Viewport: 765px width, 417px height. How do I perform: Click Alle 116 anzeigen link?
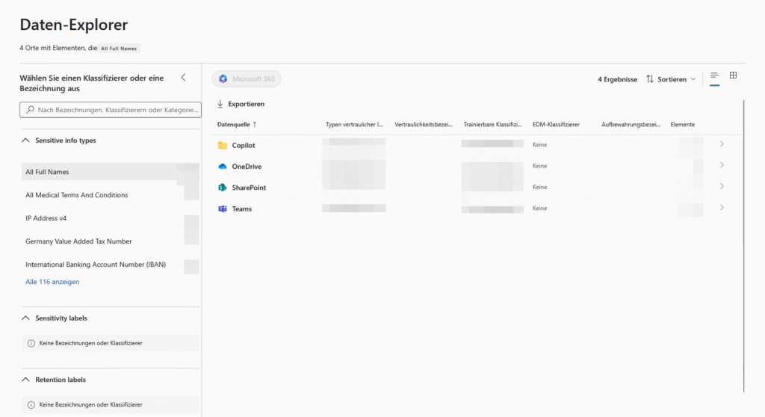pos(52,282)
